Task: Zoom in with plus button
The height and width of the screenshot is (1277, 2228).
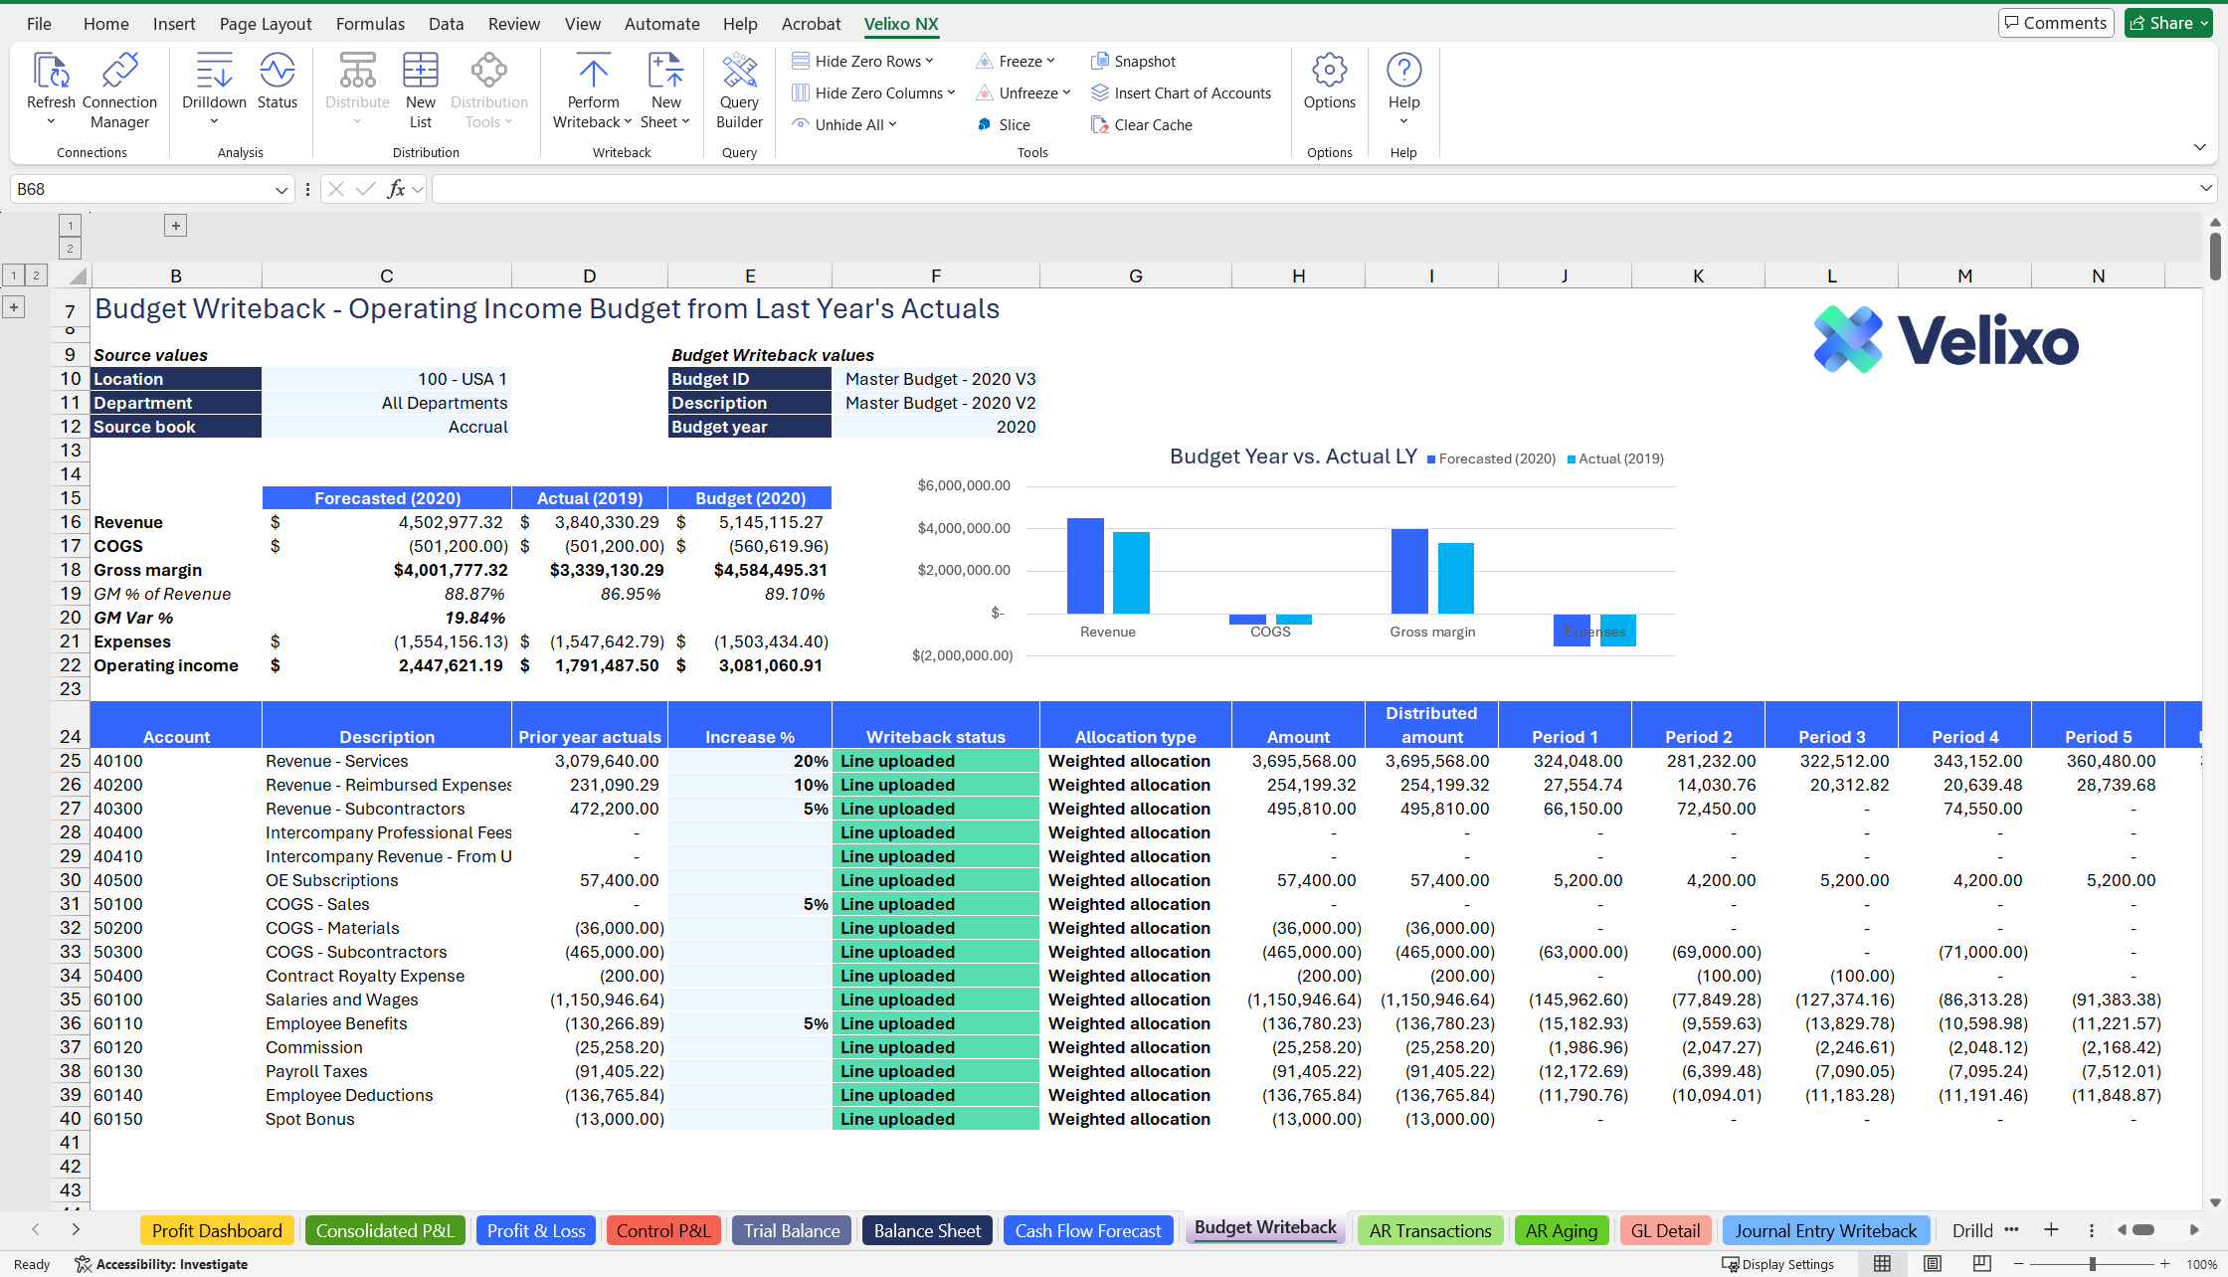Action: [x=2164, y=1264]
